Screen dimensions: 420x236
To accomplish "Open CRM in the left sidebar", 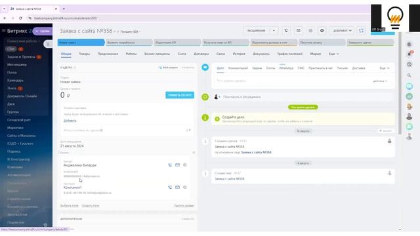I will tap(11, 49).
